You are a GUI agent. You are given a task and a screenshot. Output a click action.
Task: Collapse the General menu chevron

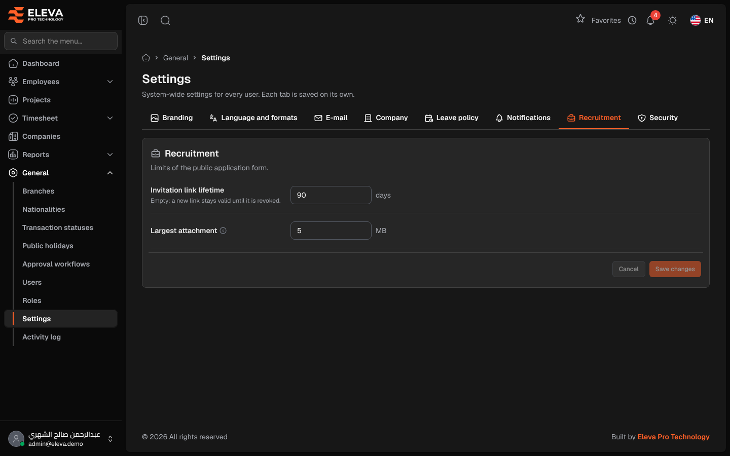point(110,173)
